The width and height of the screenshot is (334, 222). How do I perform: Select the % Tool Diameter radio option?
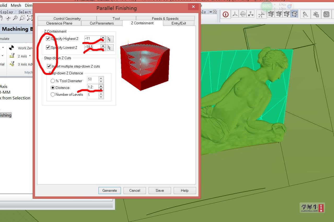53,81
